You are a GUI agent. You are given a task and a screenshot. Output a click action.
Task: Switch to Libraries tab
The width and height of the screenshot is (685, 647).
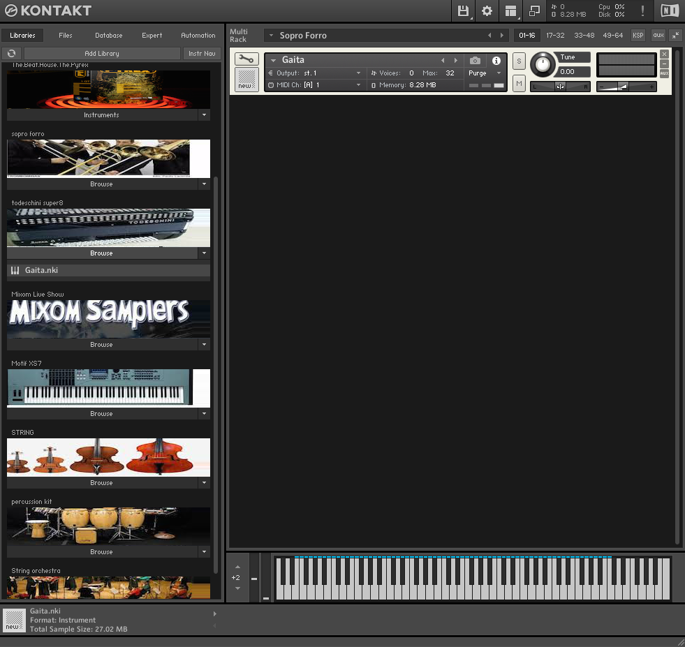[x=22, y=36]
